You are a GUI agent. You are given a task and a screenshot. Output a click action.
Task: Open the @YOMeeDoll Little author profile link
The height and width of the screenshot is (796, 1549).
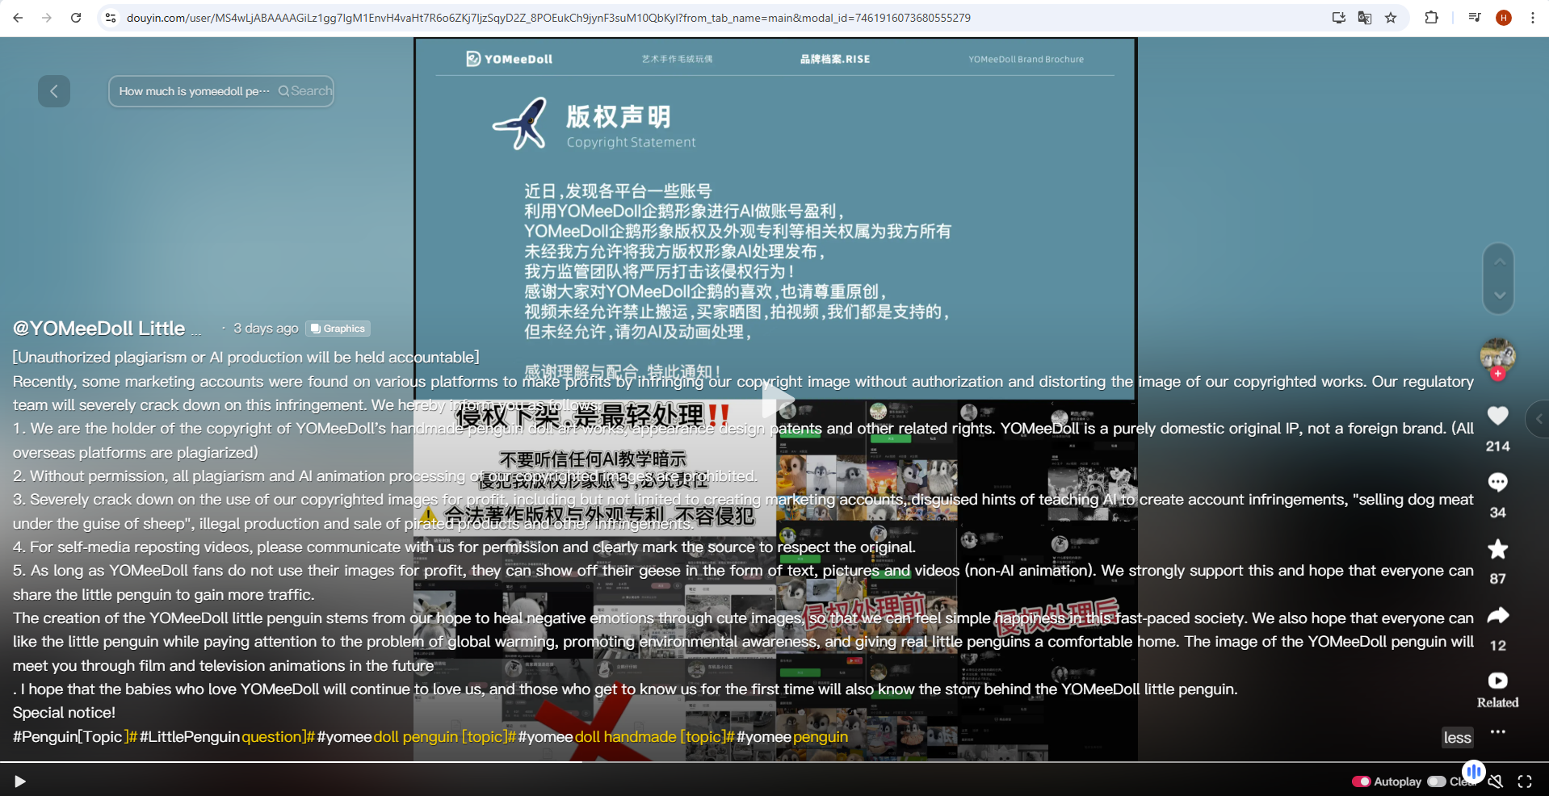click(99, 329)
